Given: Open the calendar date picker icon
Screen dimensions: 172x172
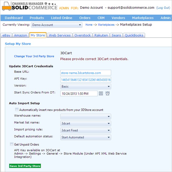Looking at the screenshot, I should pyautogui.click(x=101, y=93).
